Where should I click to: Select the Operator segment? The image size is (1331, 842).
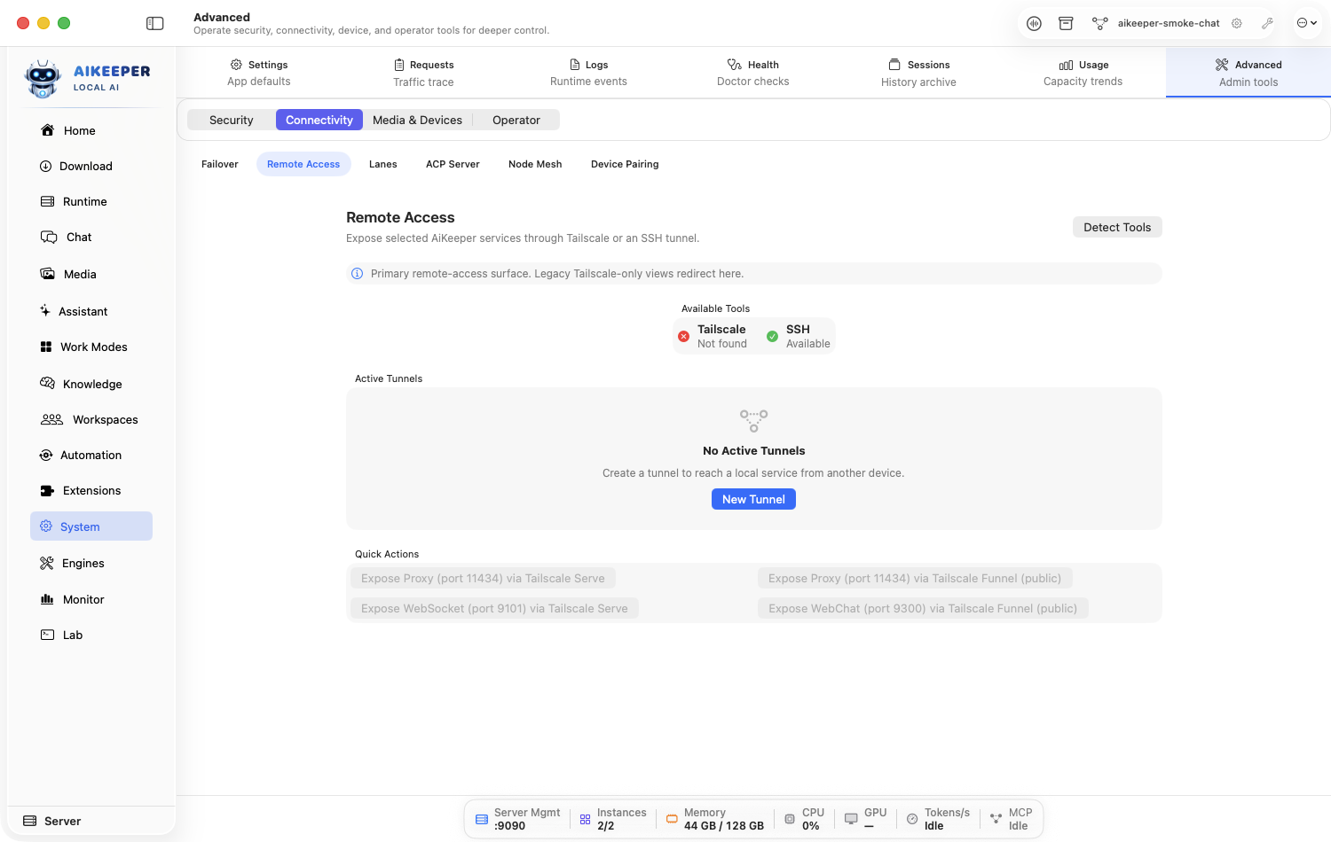coord(516,120)
